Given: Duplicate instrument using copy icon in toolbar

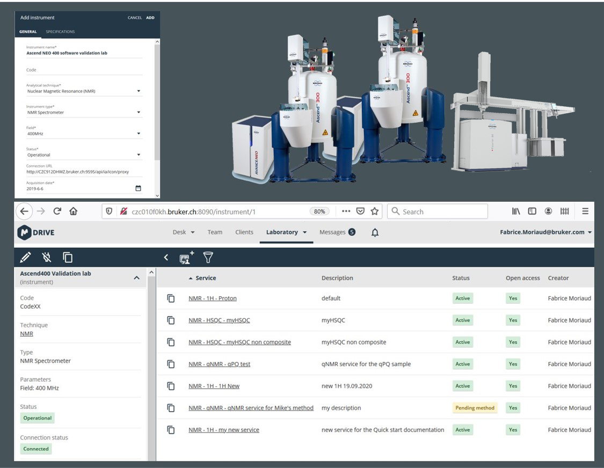Looking at the screenshot, I should pyautogui.click(x=68, y=257).
